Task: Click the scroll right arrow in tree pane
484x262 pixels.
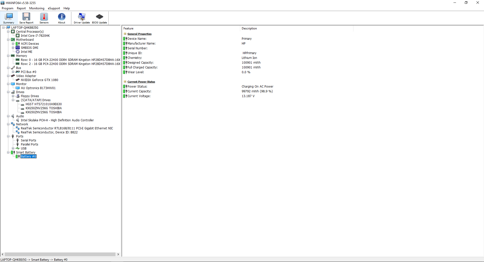Action: (x=118, y=254)
